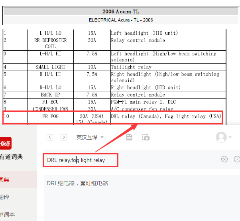Click Left headlight (HID unit) cell
The width and height of the screenshot is (240, 221).
[168, 33]
